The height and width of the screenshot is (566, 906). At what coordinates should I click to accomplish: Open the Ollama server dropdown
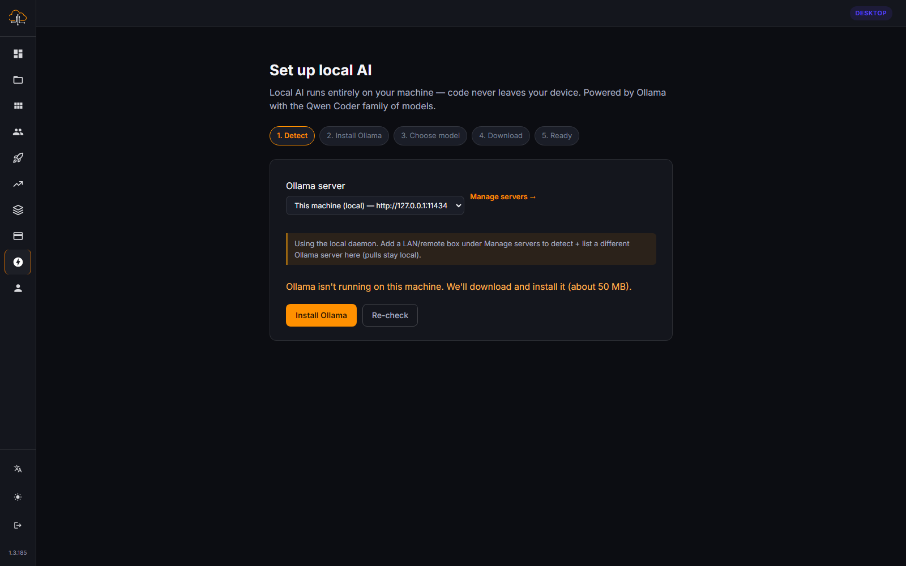375,205
